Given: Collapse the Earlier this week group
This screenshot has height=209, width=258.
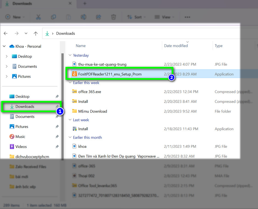Looking at the screenshot, I should click(x=70, y=82).
